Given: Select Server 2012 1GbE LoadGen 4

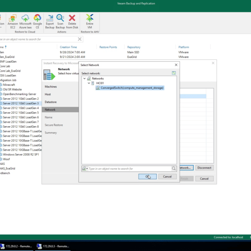Looking at the screenshot, I should pos(21,108).
